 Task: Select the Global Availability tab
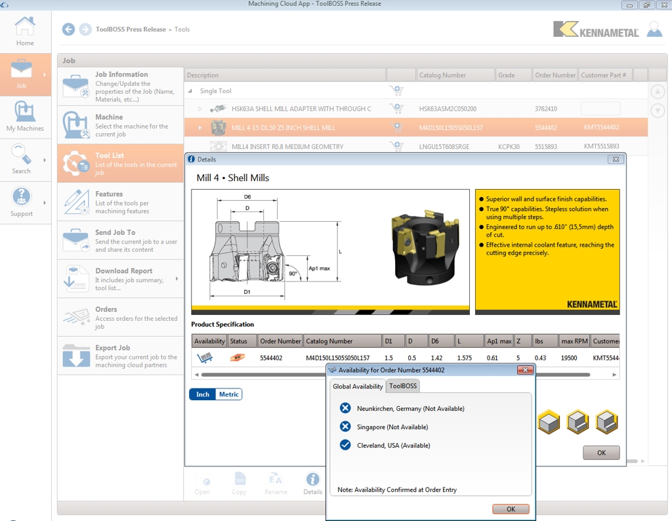pos(358,386)
